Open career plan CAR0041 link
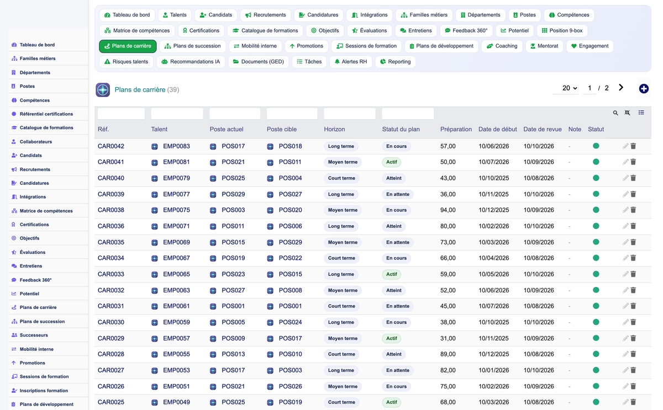 pos(111,162)
